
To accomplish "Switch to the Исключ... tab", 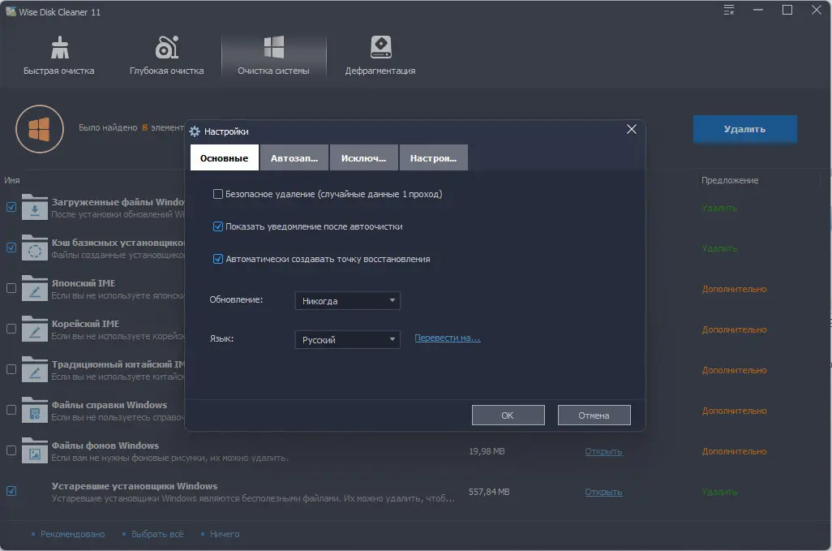I will (x=364, y=157).
